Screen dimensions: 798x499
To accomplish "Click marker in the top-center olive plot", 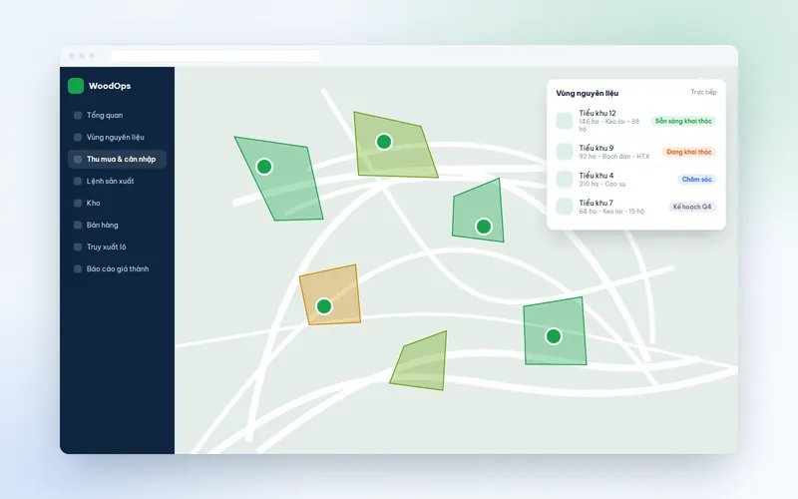I will pos(384,142).
